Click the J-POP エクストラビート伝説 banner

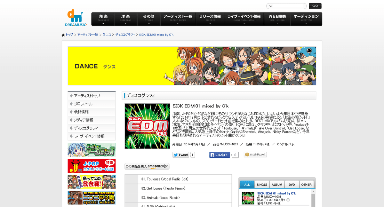pyautogui.click(x=92, y=166)
